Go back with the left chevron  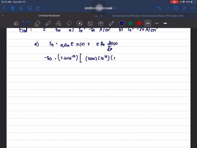(x=4, y=8)
